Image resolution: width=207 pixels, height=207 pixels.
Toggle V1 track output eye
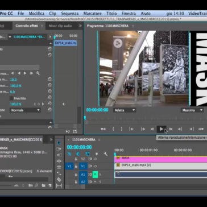pos(95,166)
